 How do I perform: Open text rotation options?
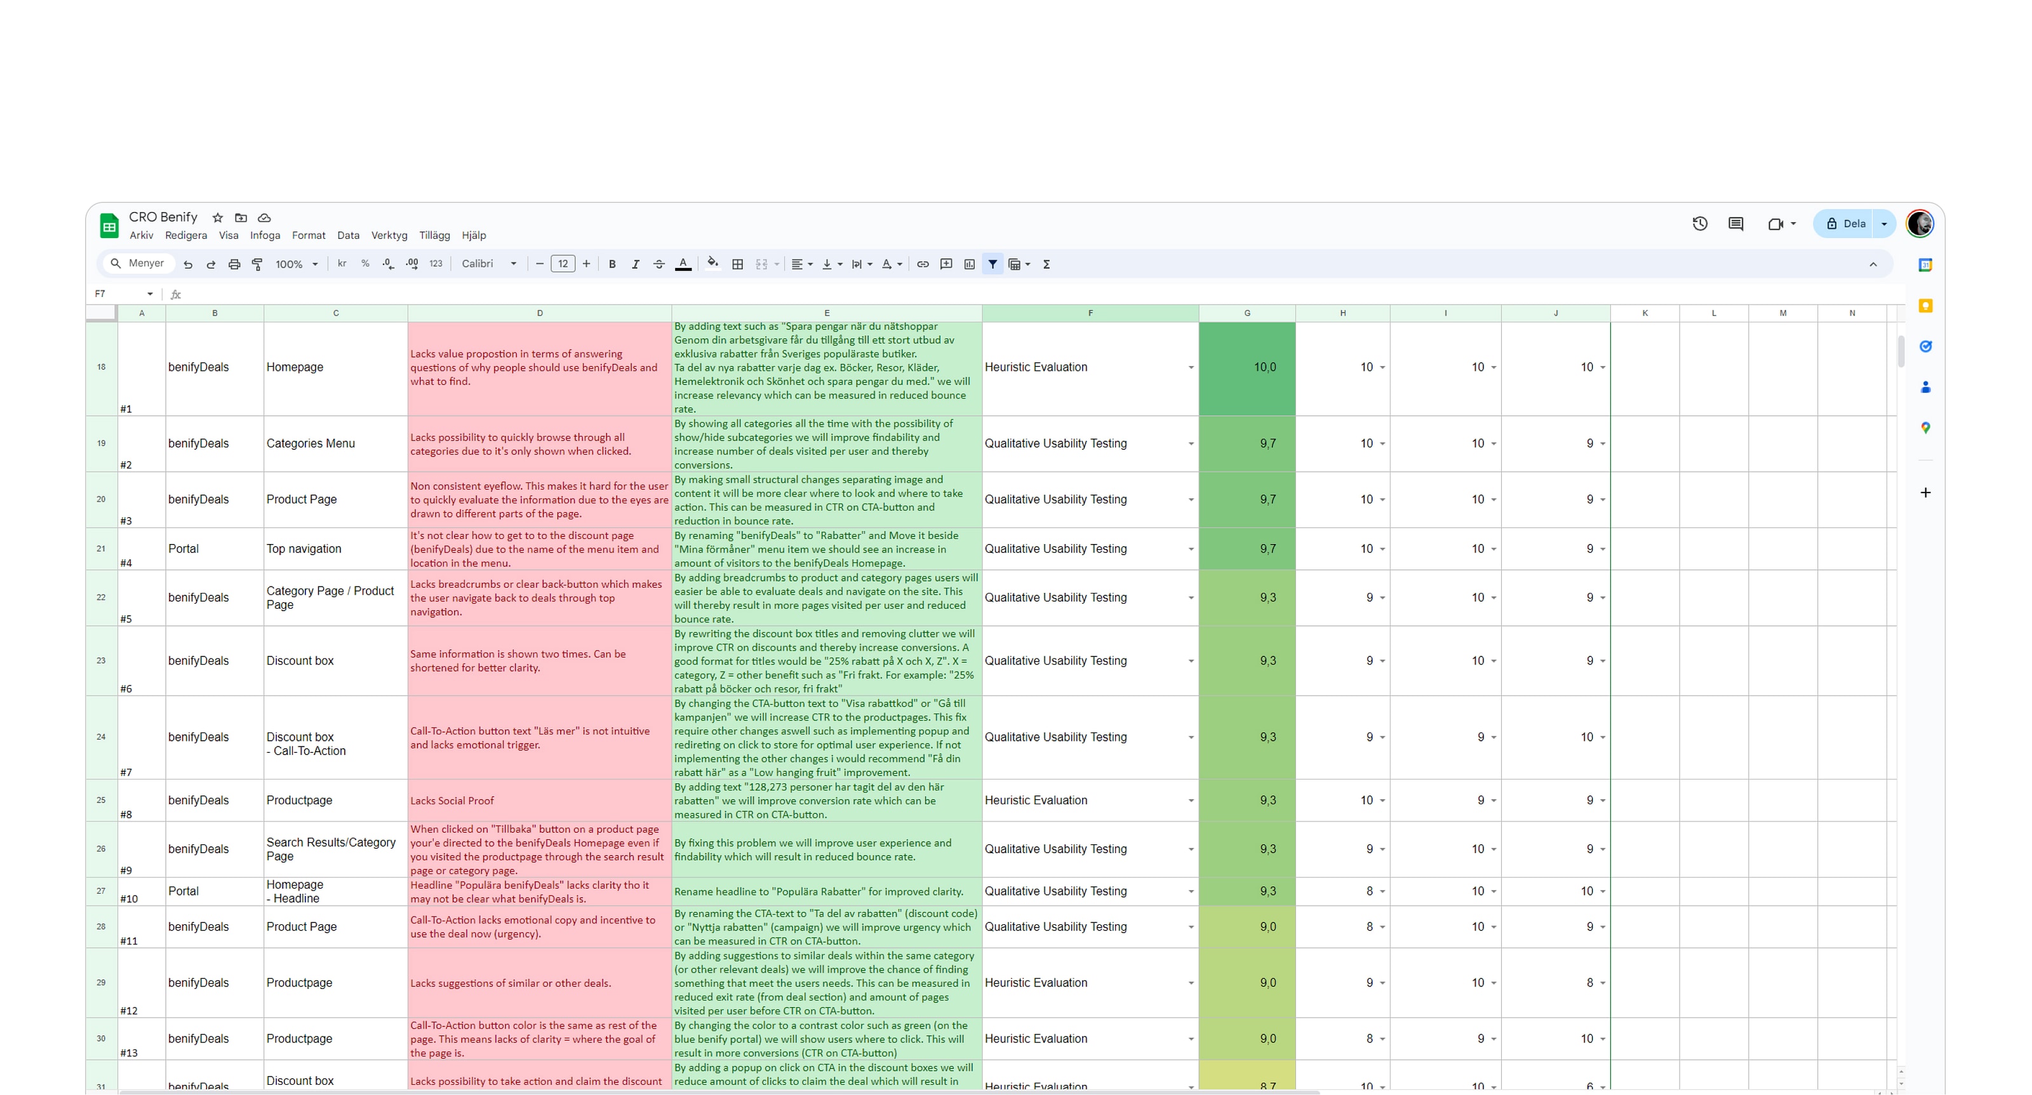click(892, 264)
